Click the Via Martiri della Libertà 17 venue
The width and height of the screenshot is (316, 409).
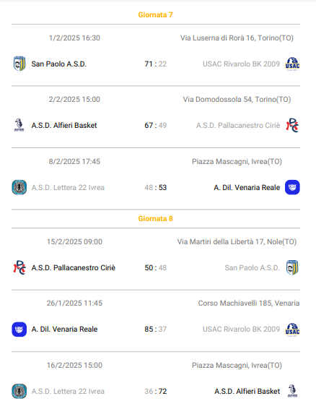pos(237,242)
